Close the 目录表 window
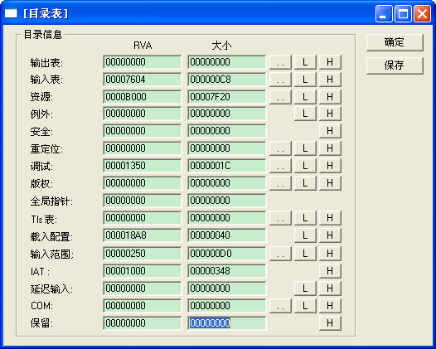The image size is (436, 349). pos(422,13)
